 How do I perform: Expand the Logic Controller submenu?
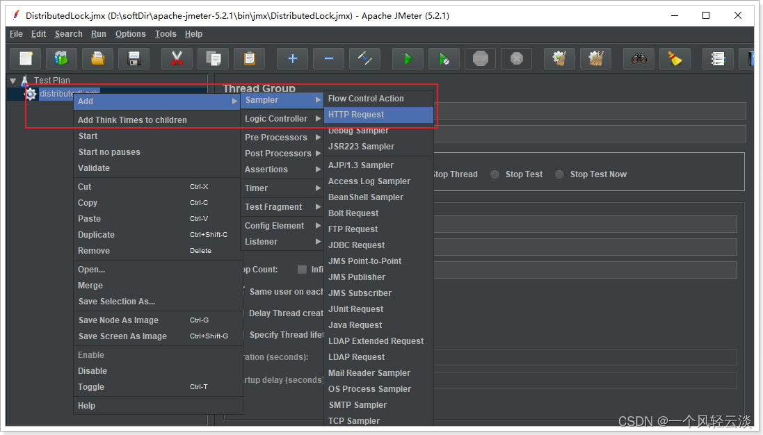point(282,119)
